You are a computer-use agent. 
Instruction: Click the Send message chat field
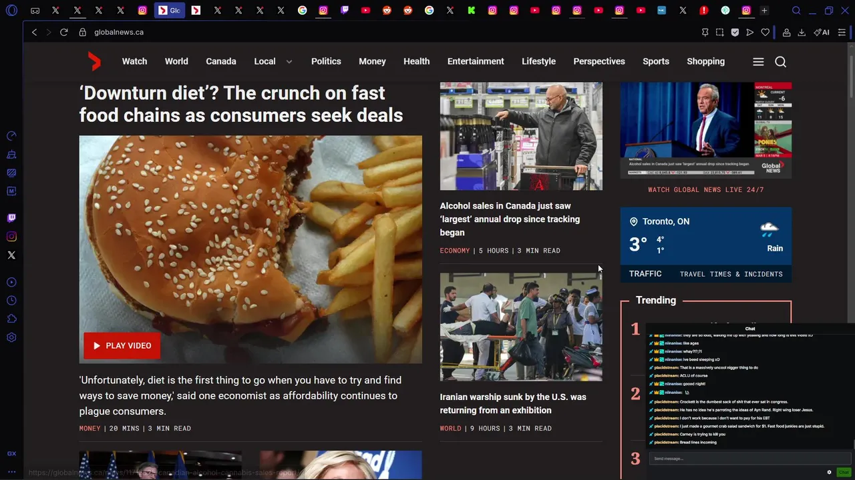pyautogui.click(x=750, y=459)
